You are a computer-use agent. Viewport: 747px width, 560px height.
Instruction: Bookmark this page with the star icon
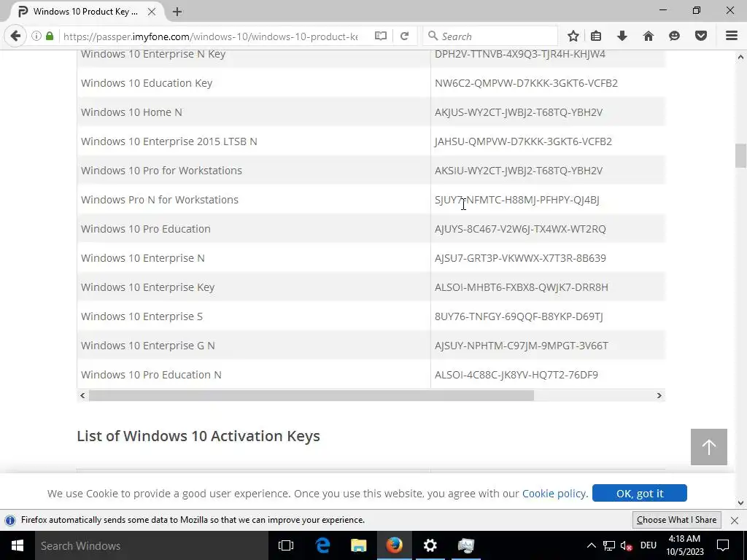click(x=573, y=36)
